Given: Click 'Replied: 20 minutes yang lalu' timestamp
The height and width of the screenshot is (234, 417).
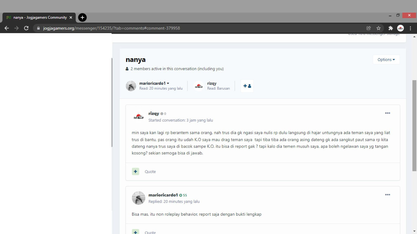Looking at the screenshot, I should tap(174, 201).
